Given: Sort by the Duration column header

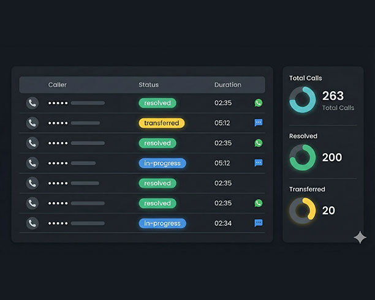Looking at the screenshot, I should pyautogui.click(x=228, y=84).
